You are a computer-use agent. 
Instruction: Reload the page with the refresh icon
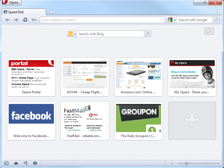pyautogui.click(x=25, y=20)
